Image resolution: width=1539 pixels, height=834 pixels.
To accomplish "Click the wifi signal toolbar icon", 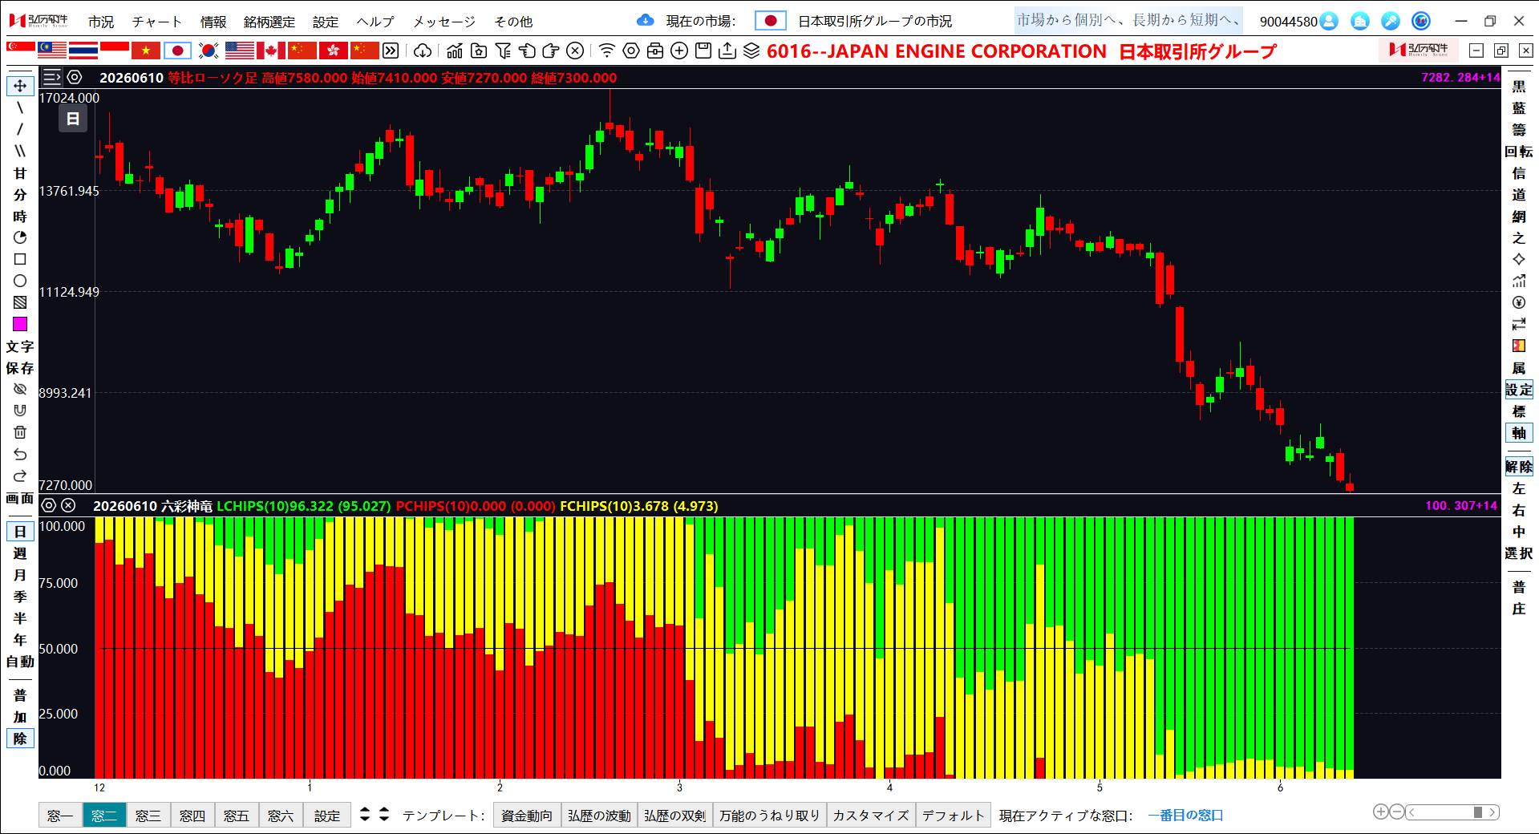I will pos(607,51).
